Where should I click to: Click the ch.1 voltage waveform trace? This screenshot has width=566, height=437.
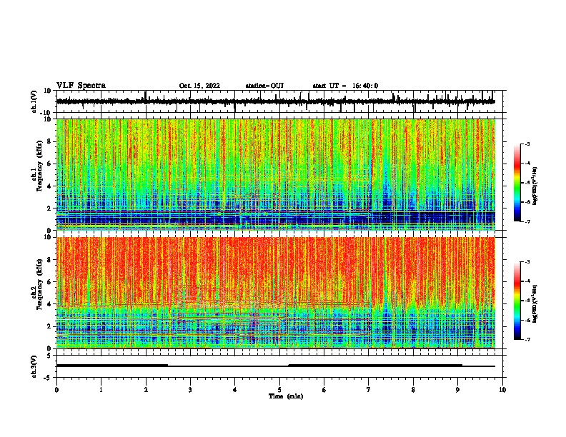point(276,101)
